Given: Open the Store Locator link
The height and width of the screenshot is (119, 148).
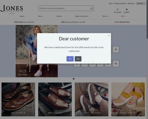Looking at the screenshot, I should 120,4.
